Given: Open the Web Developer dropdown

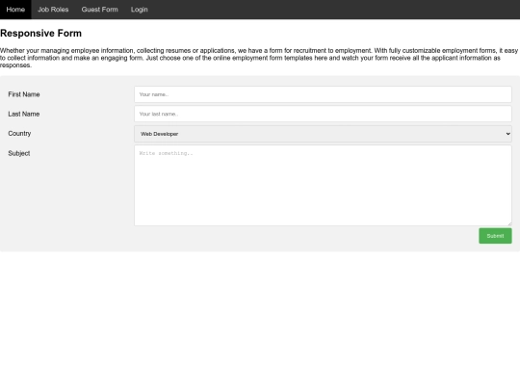Looking at the screenshot, I should 323,134.
